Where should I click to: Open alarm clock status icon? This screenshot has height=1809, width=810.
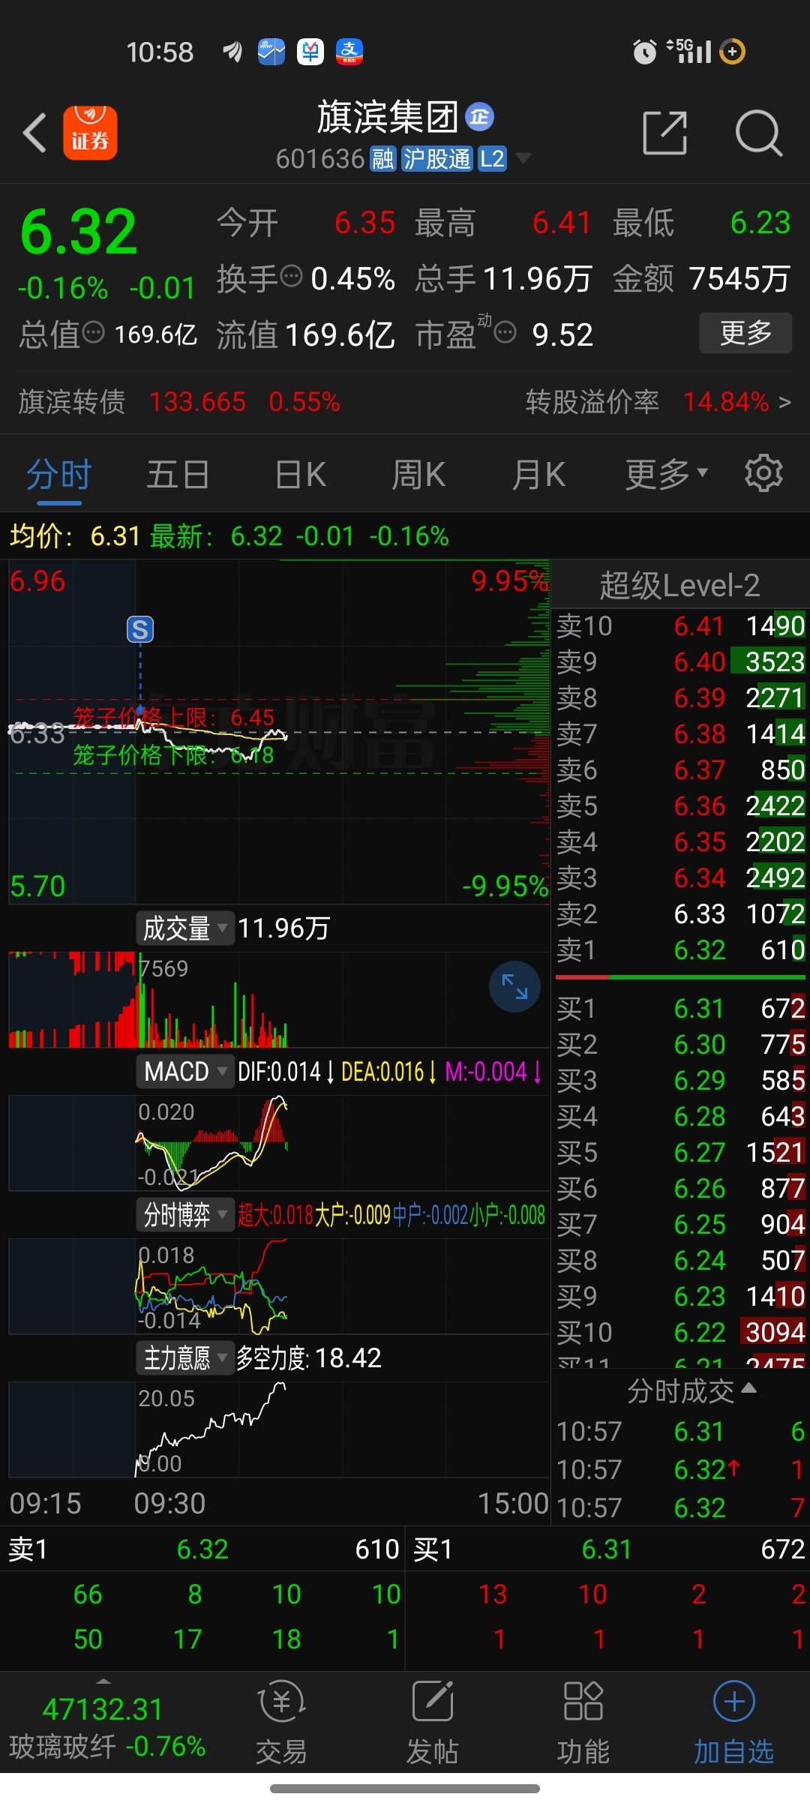tap(644, 52)
